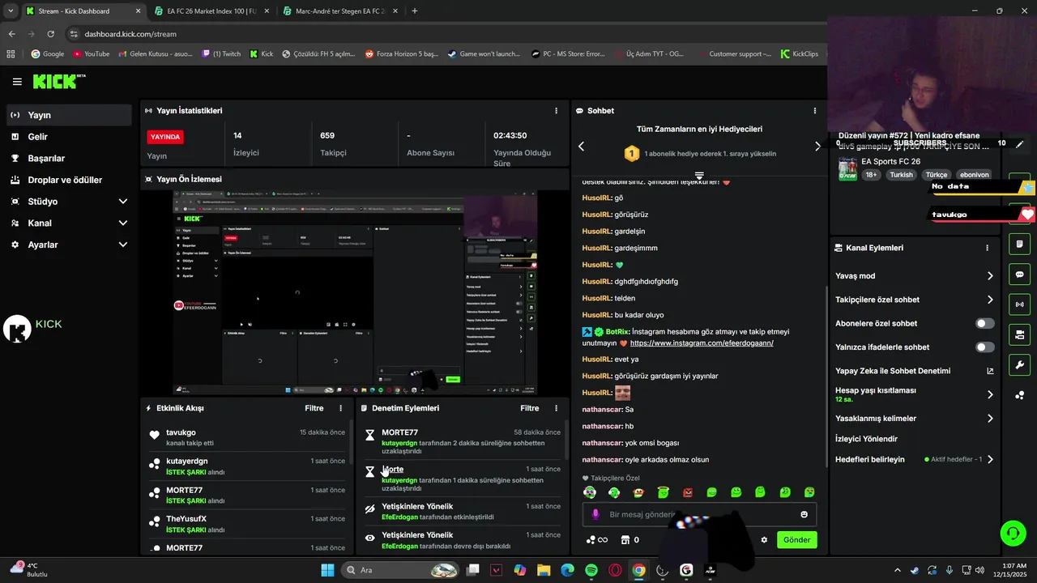
Task: Click the shop icon below chat input
Action: [625, 540]
